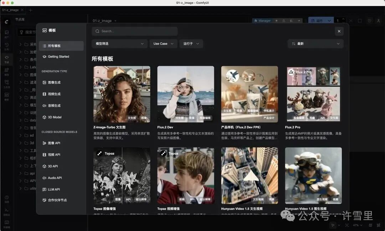Open the assets panel icon in sidebar
Viewport: 385px width, 231px height.
click(7, 32)
